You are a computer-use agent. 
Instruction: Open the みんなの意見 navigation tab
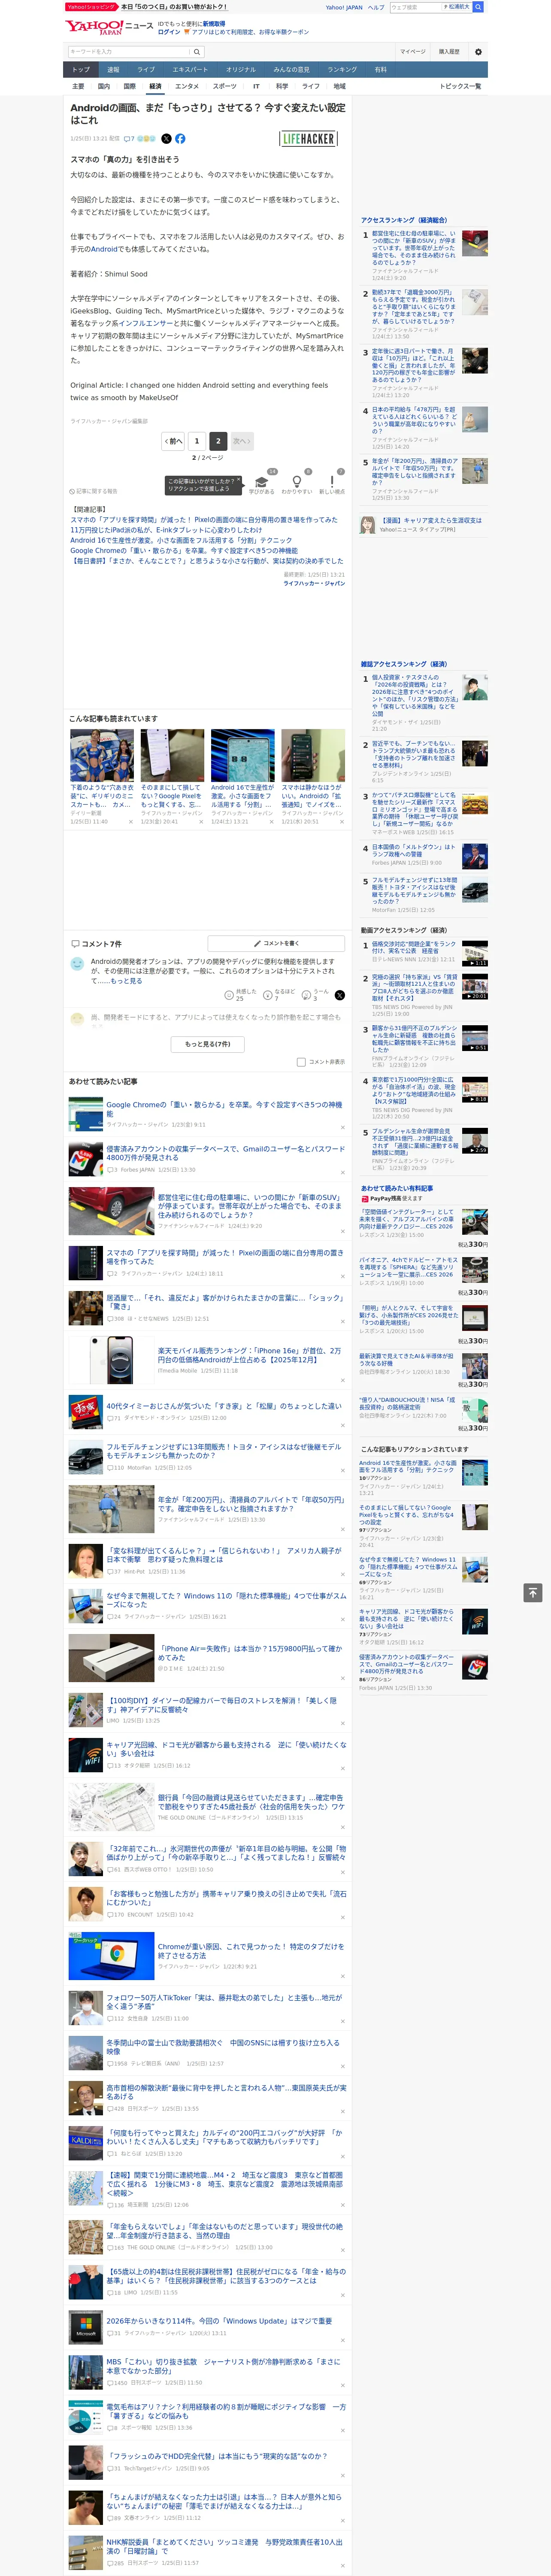tap(291, 70)
